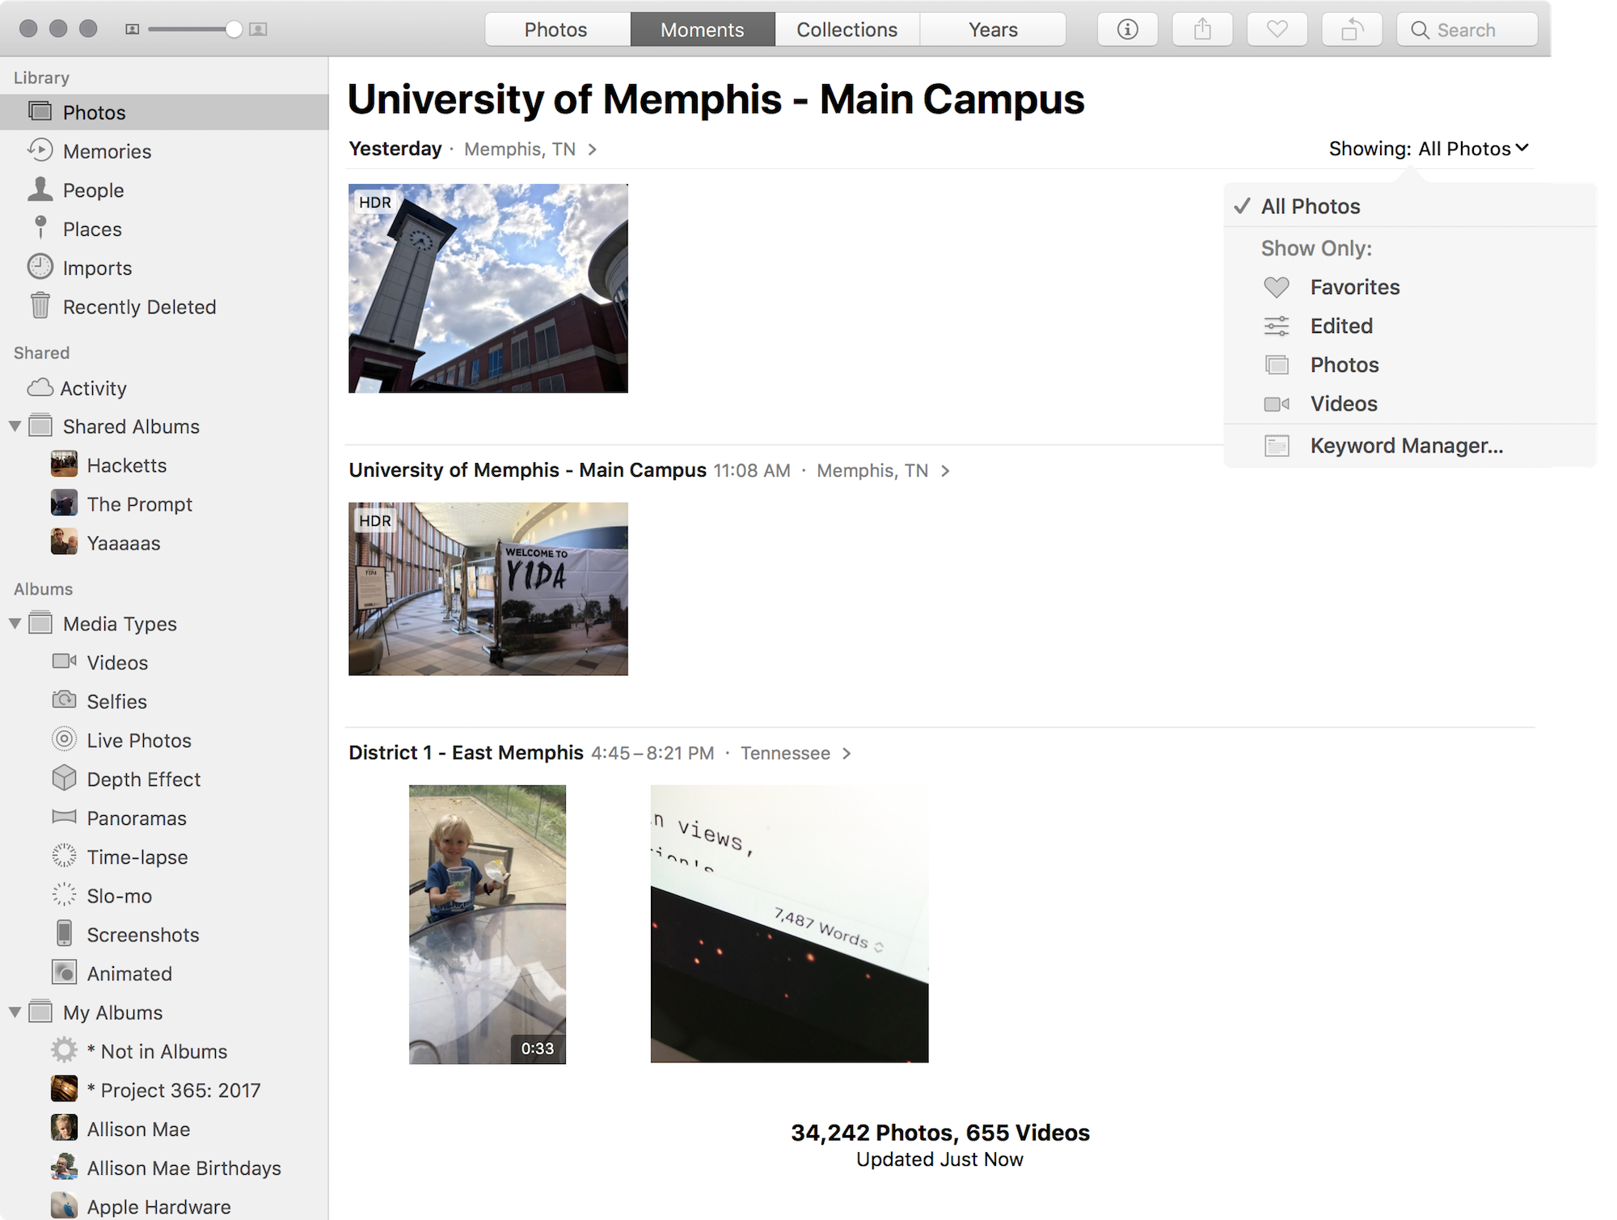Switch to the Years view tab
The height and width of the screenshot is (1220, 1617).
993,30
